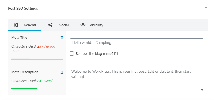The image size is (216, 101).
Task: Click the '23 - Far too short' status text
Action: [x=33, y=49]
